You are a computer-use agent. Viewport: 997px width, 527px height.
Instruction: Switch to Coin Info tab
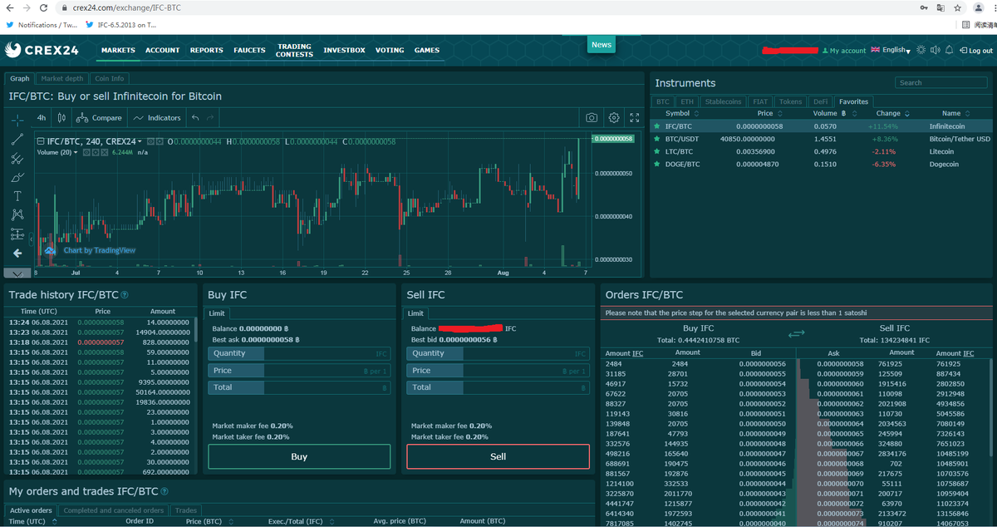[109, 78]
